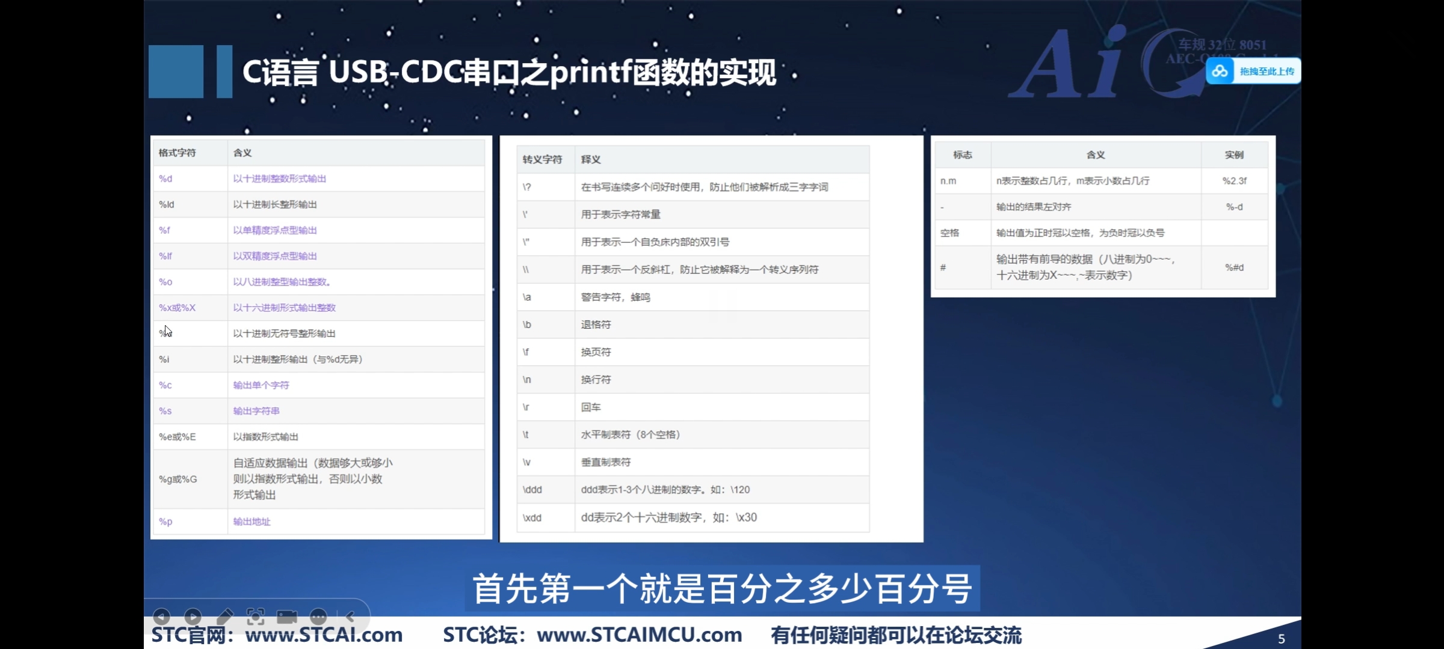Open the more options ellipsis
This screenshot has height=649, width=1444.
click(318, 617)
